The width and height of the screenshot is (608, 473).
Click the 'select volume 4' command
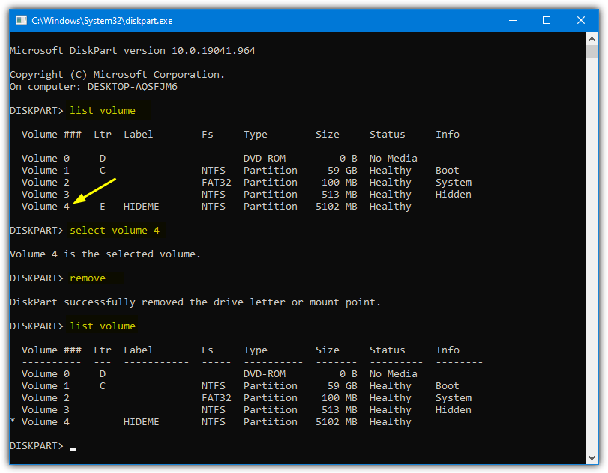pyautogui.click(x=115, y=231)
